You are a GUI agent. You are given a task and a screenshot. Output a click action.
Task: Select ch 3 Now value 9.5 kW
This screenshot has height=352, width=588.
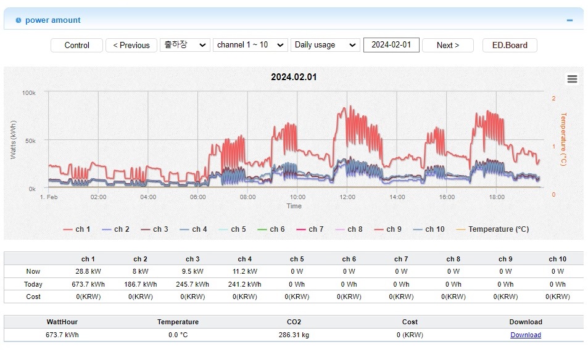click(193, 271)
